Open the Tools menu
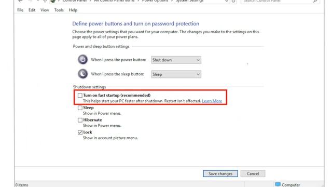Viewport: 332px width, 187px height. (x=59, y=10)
